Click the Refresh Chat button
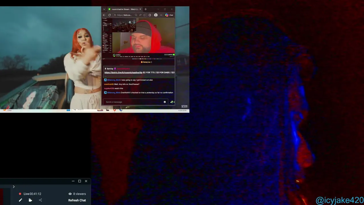 tap(77, 200)
